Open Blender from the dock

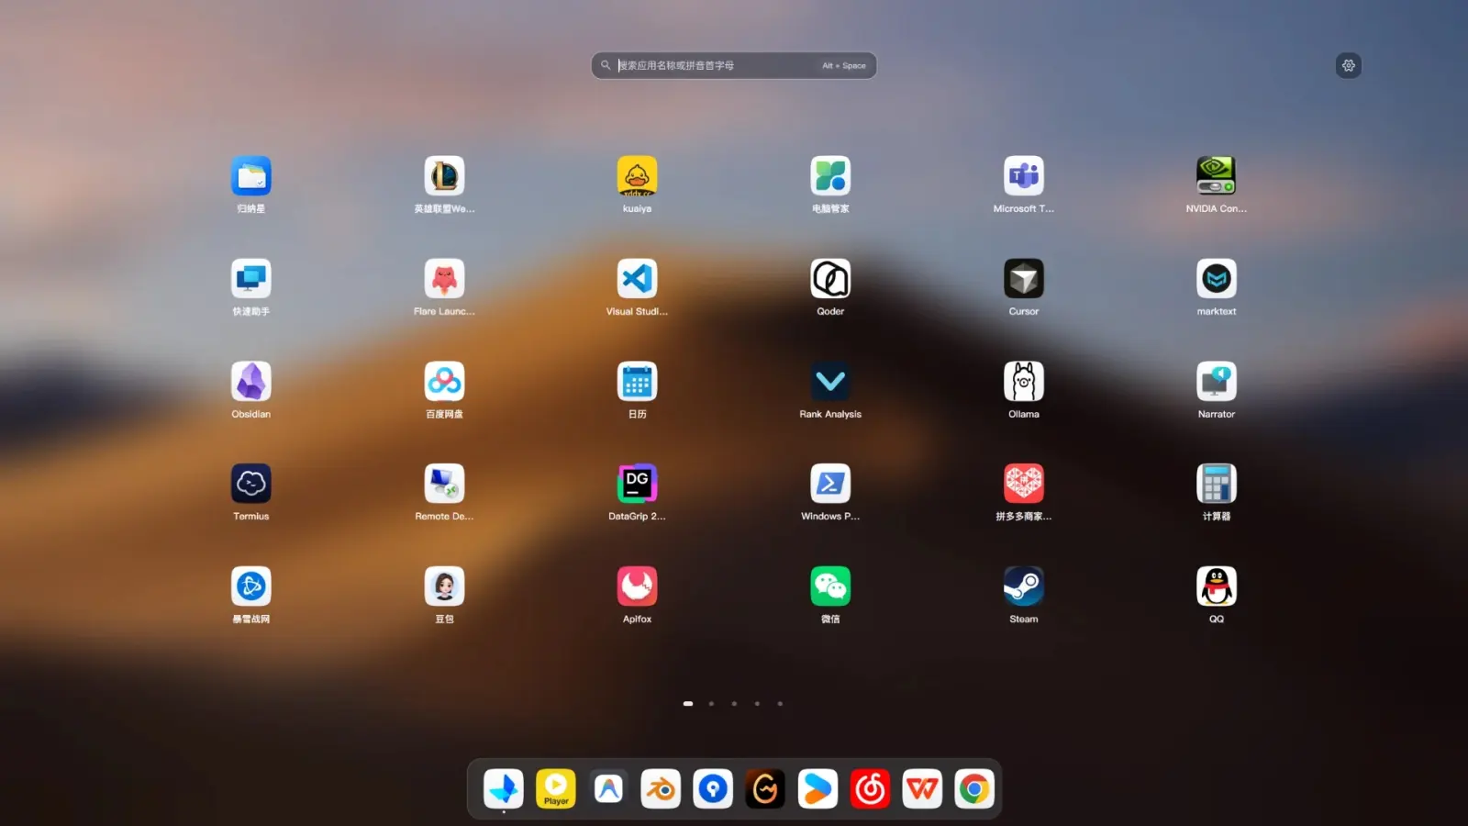pyautogui.click(x=661, y=789)
